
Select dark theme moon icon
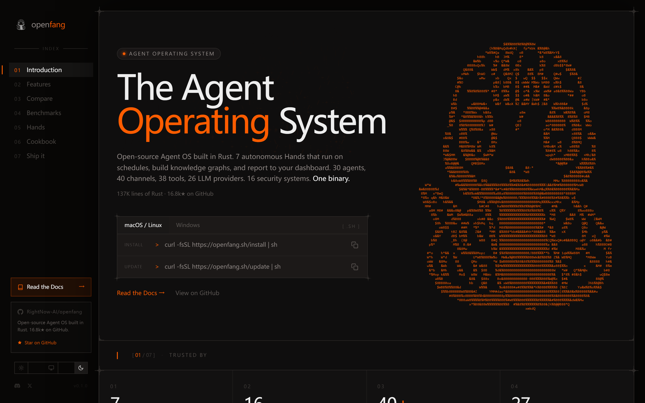coord(81,368)
